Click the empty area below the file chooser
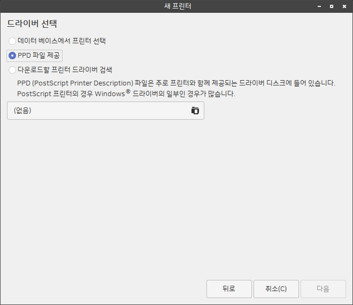 point(176,198)
